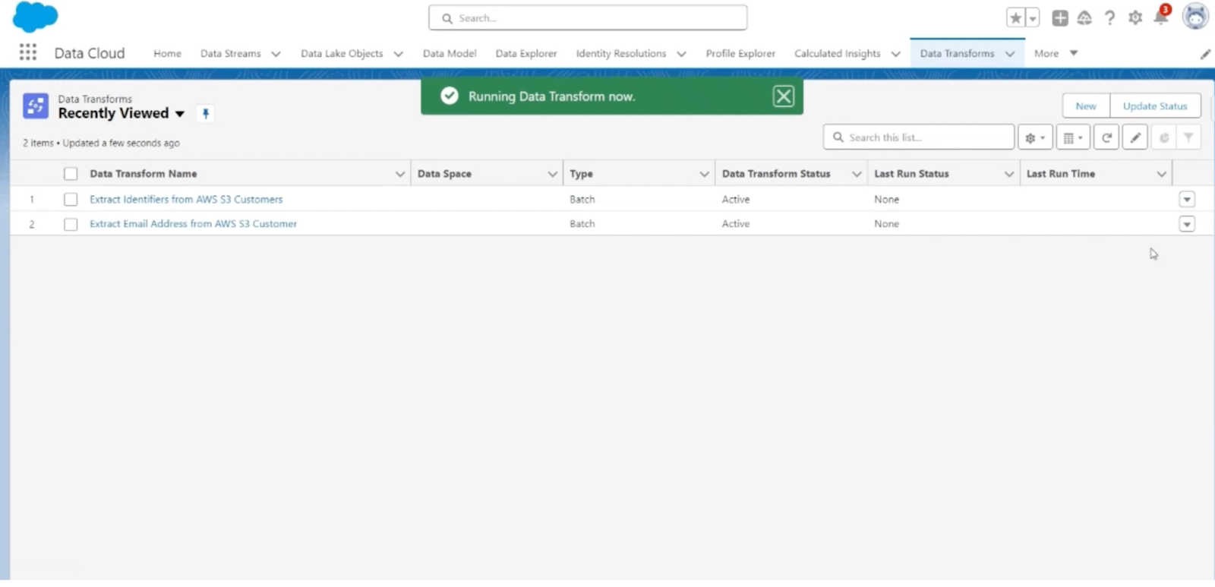Expand the Calculated Insights tab chevron
The width and height of the screenshot is (1215, 587).
[x=895, y=54]
